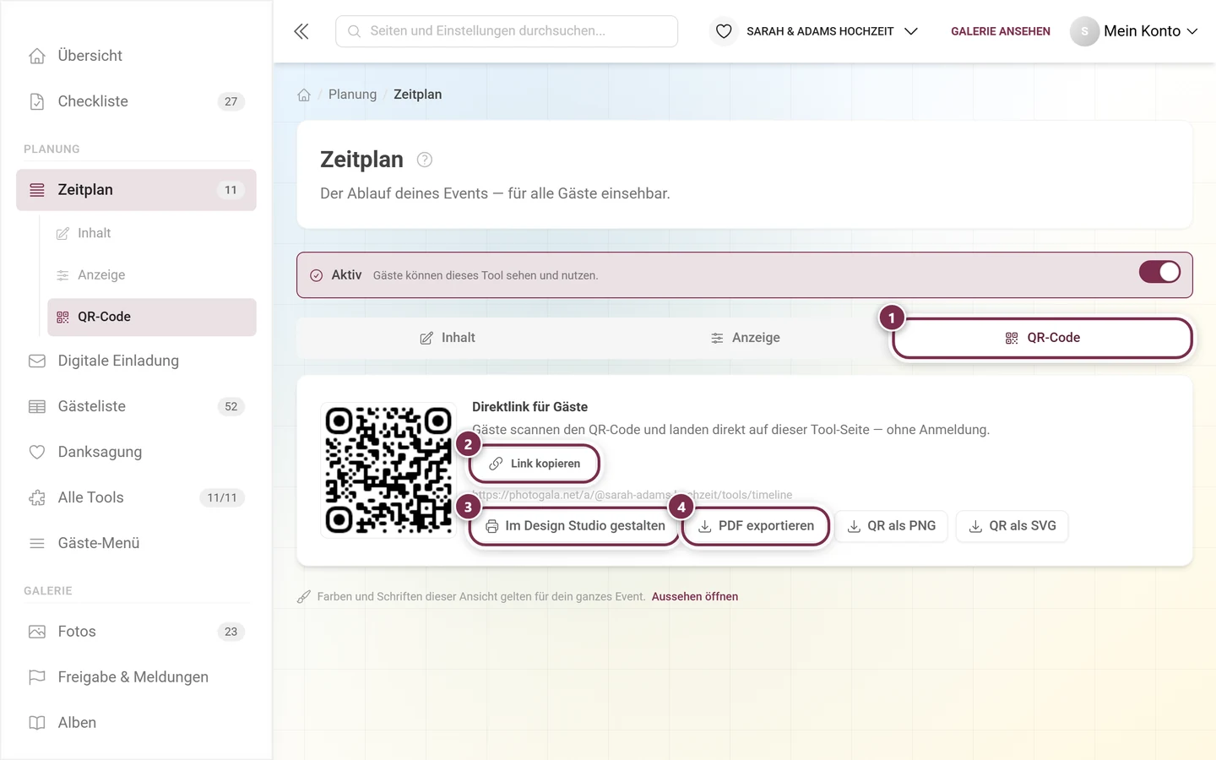Click the pencil icon next to sidebar Inhalt
1216x760 pixels.
(x=62, y=233)
